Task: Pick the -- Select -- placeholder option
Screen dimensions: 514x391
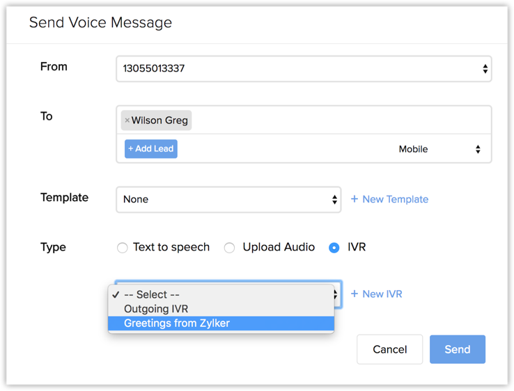Action: pyautogui.click(x=152, y=294)
